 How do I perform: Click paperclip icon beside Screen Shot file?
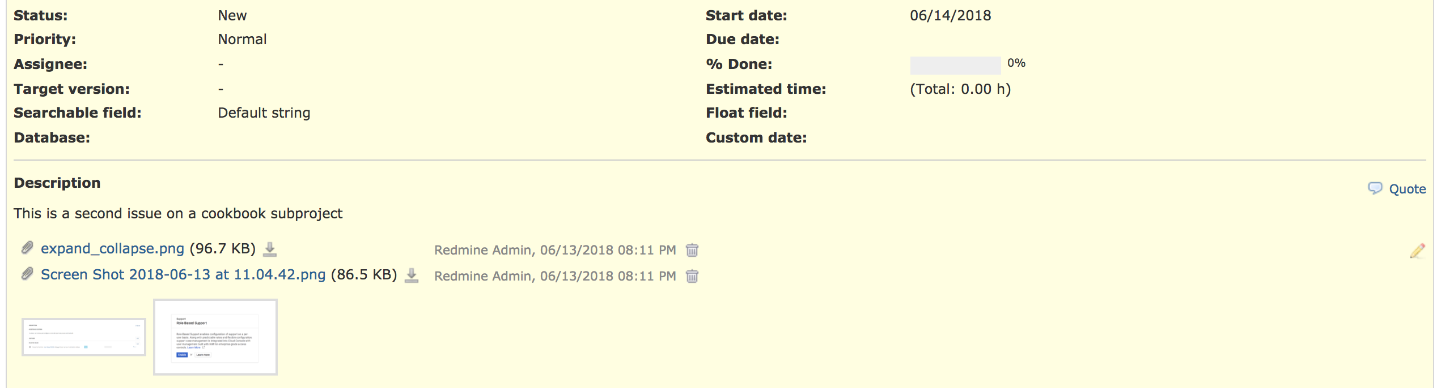coord(27,274)
